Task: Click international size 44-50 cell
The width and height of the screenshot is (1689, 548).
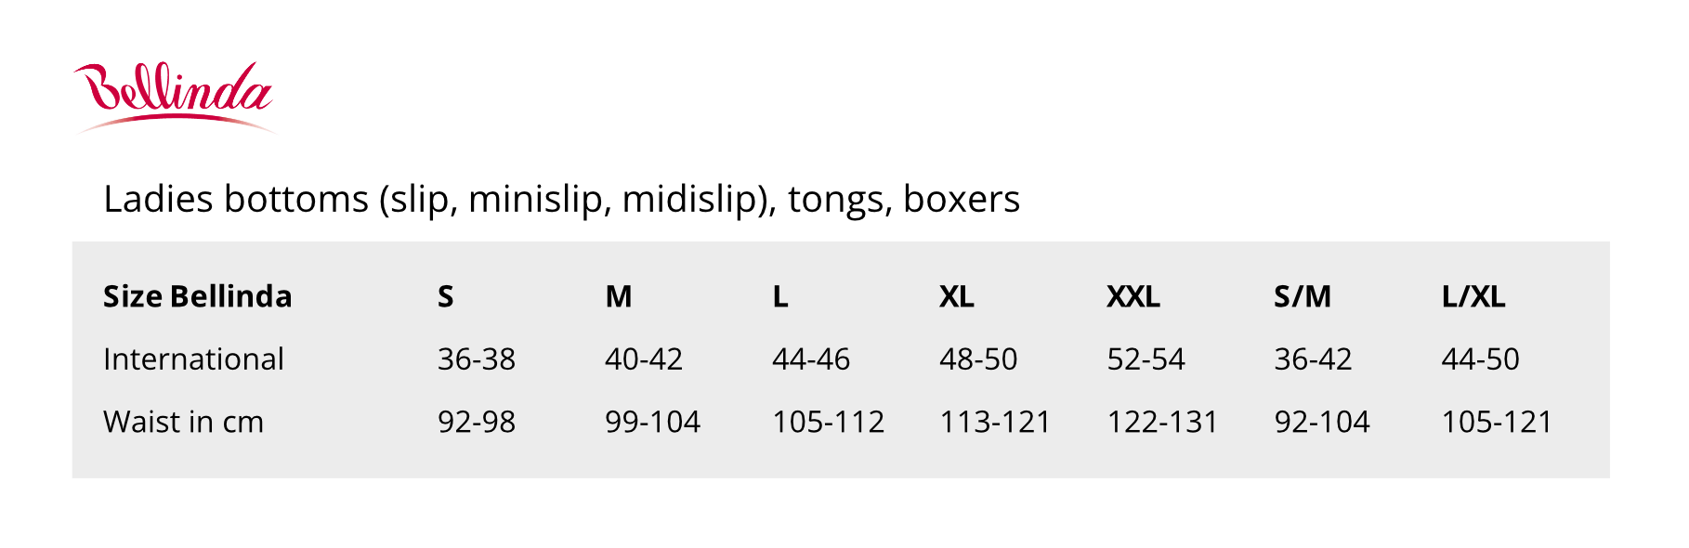Action: point(1481,359)
